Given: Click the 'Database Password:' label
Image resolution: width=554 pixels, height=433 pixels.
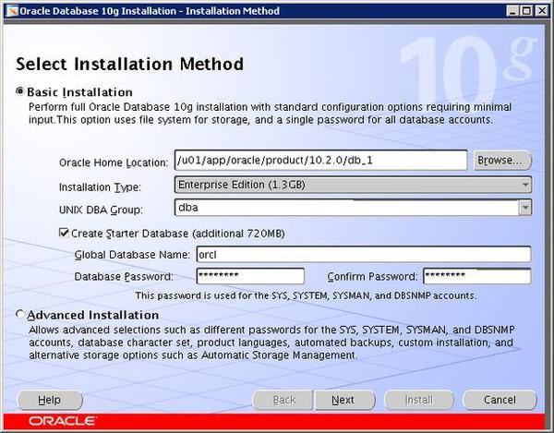Looking at the screenshot, I should point(124,276).
